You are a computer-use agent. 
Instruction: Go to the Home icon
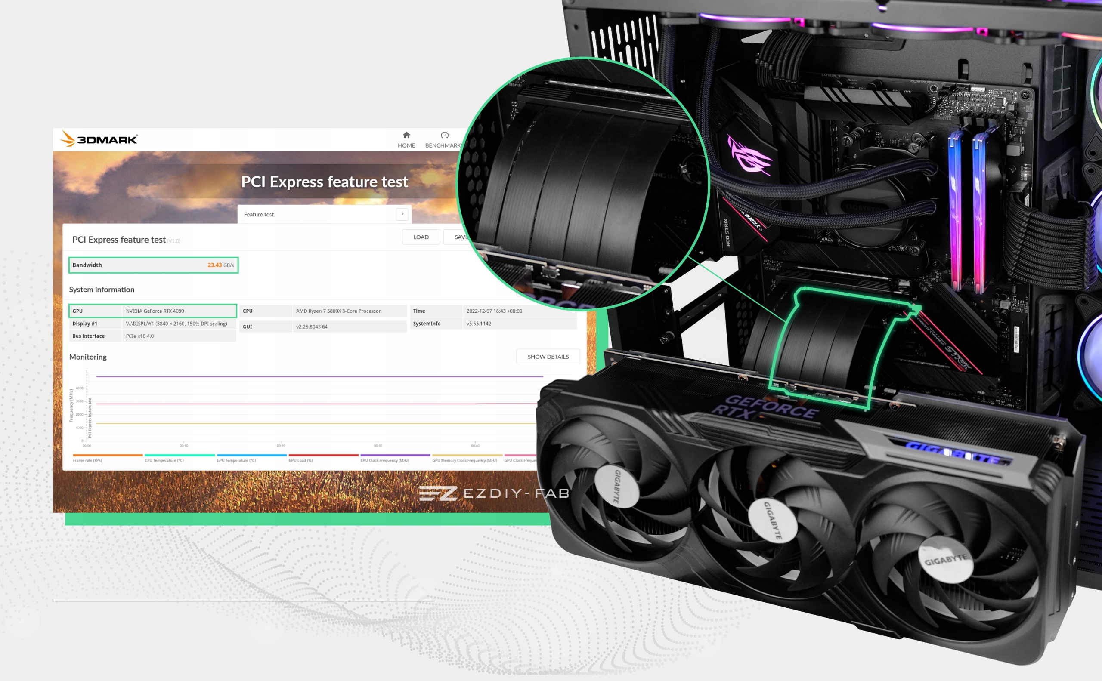[406, 135]
